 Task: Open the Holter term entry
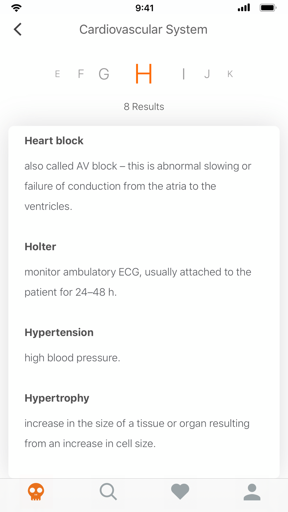pyautogui.click(x=40, y=247)
